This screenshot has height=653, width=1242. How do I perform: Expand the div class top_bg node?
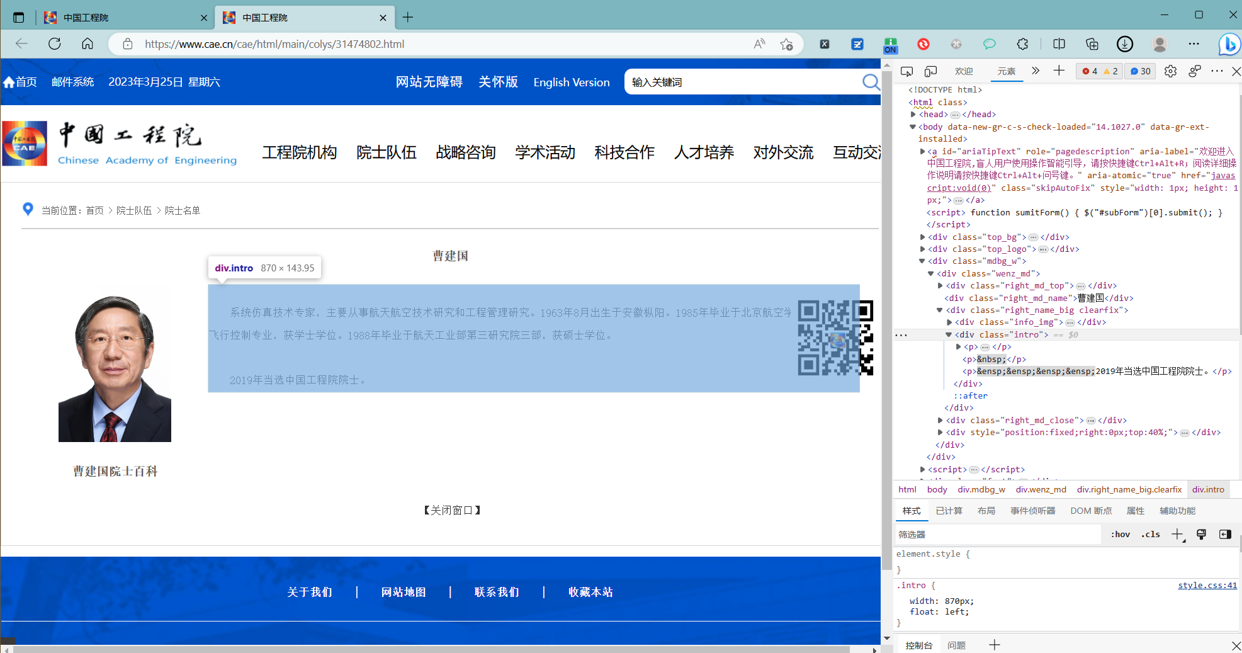[922, 237]
